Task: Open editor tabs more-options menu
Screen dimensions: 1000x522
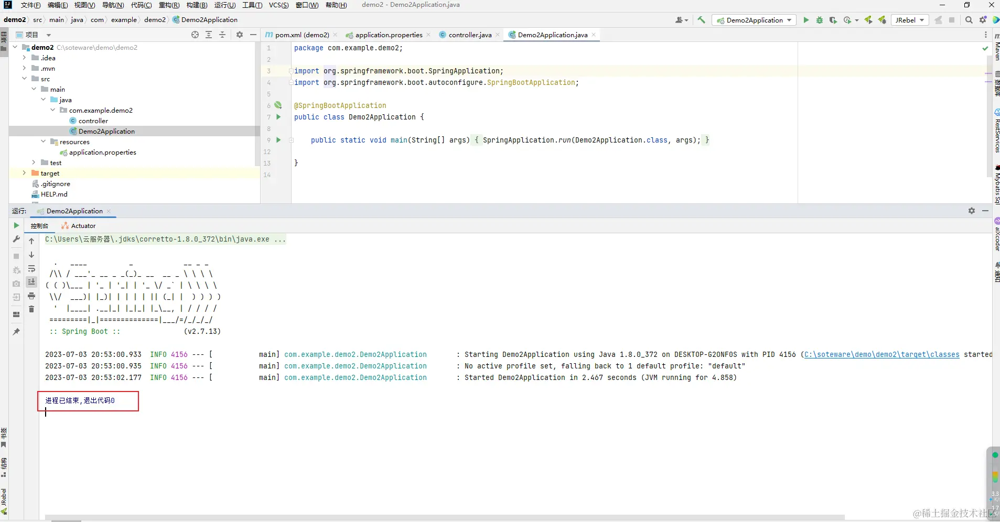Action: (x=986, y=35)
